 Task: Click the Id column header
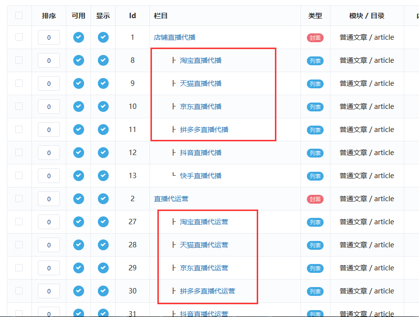click(133, 16)
